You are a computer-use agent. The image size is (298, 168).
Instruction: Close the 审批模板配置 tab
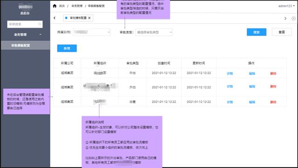pyautogui.click(x=89, y=18)
